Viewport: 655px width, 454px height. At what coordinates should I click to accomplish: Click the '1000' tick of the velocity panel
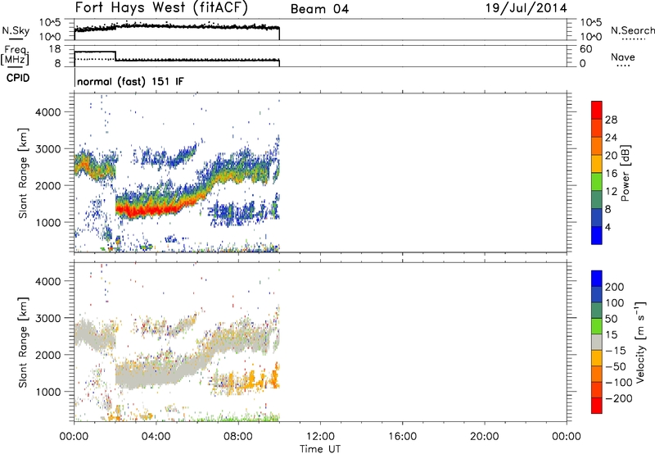48,393
